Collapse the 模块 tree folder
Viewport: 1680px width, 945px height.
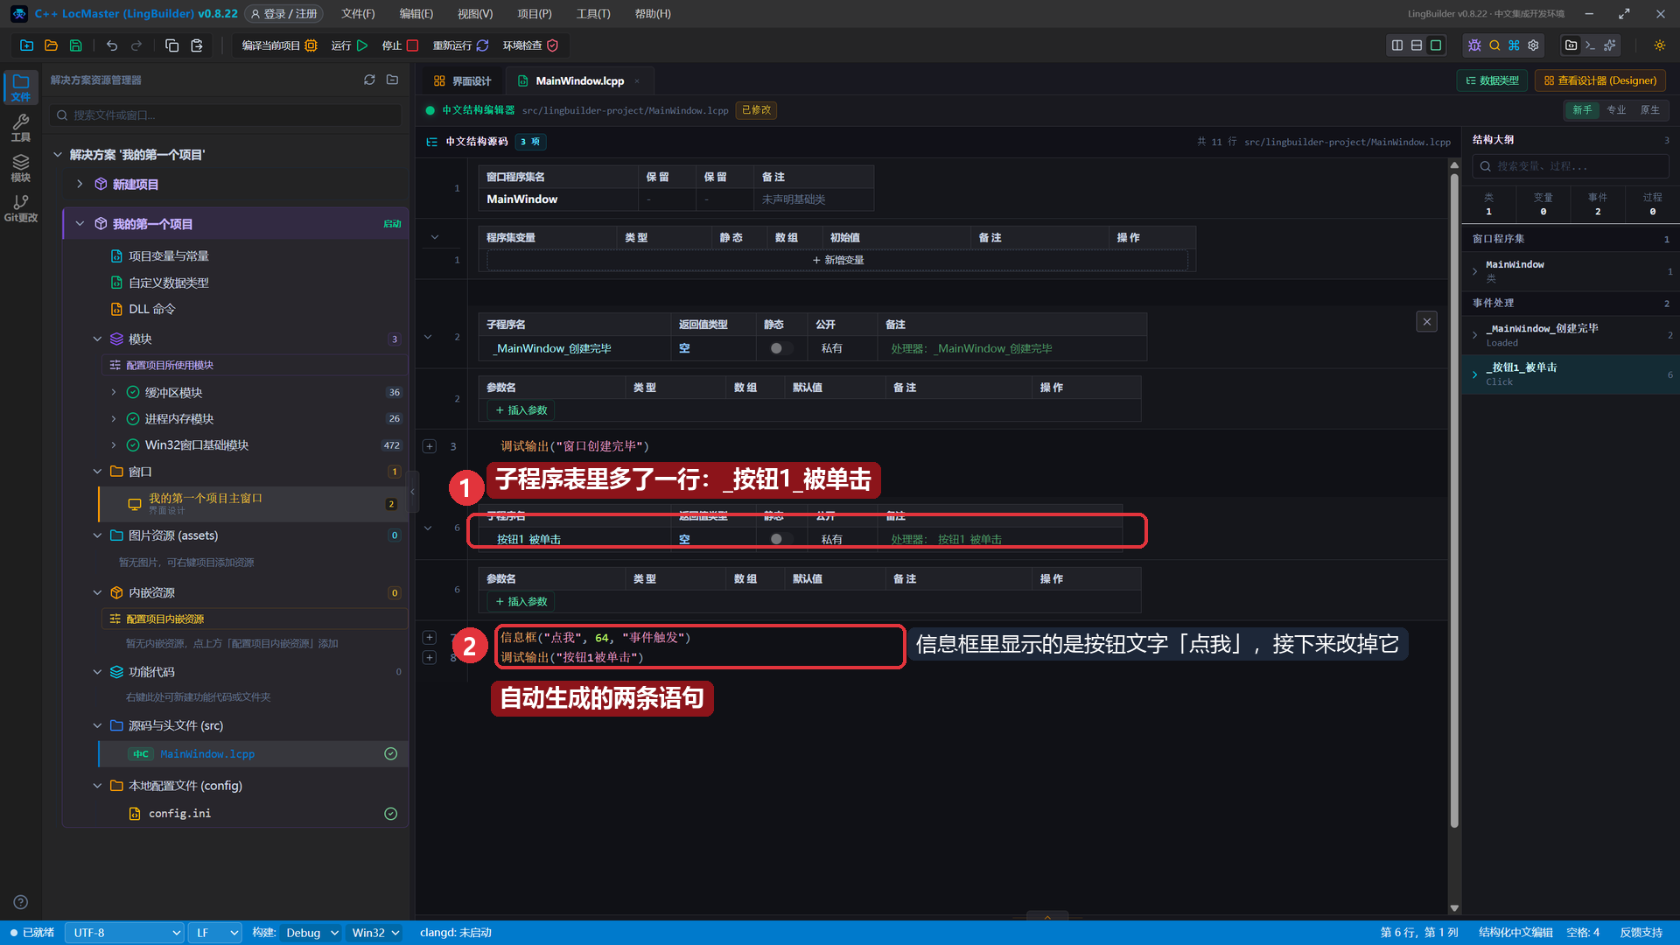coord(97,339)
